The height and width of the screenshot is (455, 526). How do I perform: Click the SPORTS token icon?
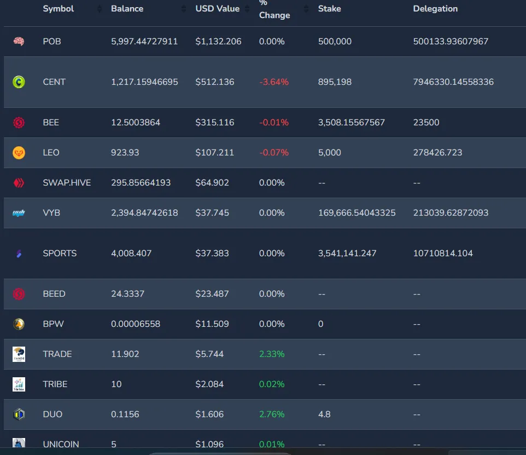coord(19,254)
